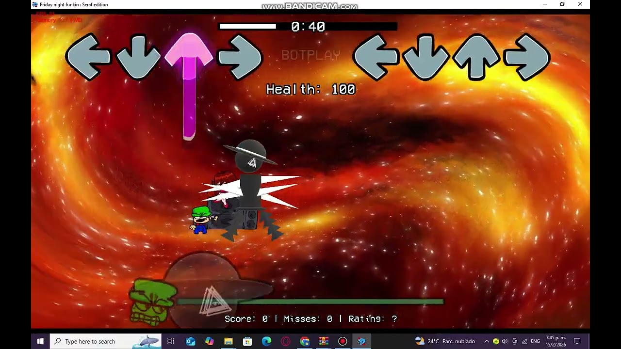Open Microsoft Store from the taskbar
This screenshot has height=349, width=621.
pyautogui.click(x=247, y=341)
